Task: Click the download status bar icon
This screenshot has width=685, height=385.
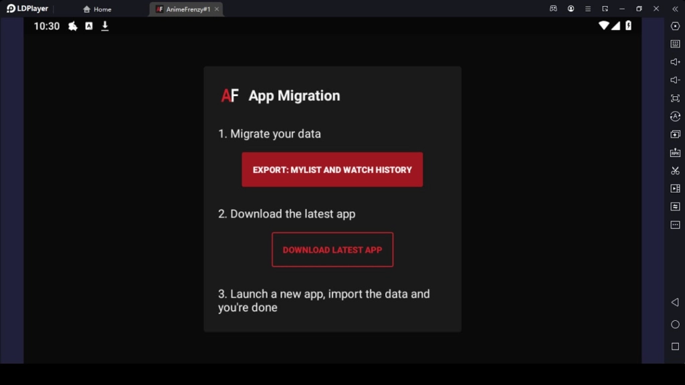Action: coord(105,26)
